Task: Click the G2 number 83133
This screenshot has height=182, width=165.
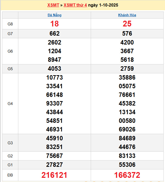Action: coord(127,156)
